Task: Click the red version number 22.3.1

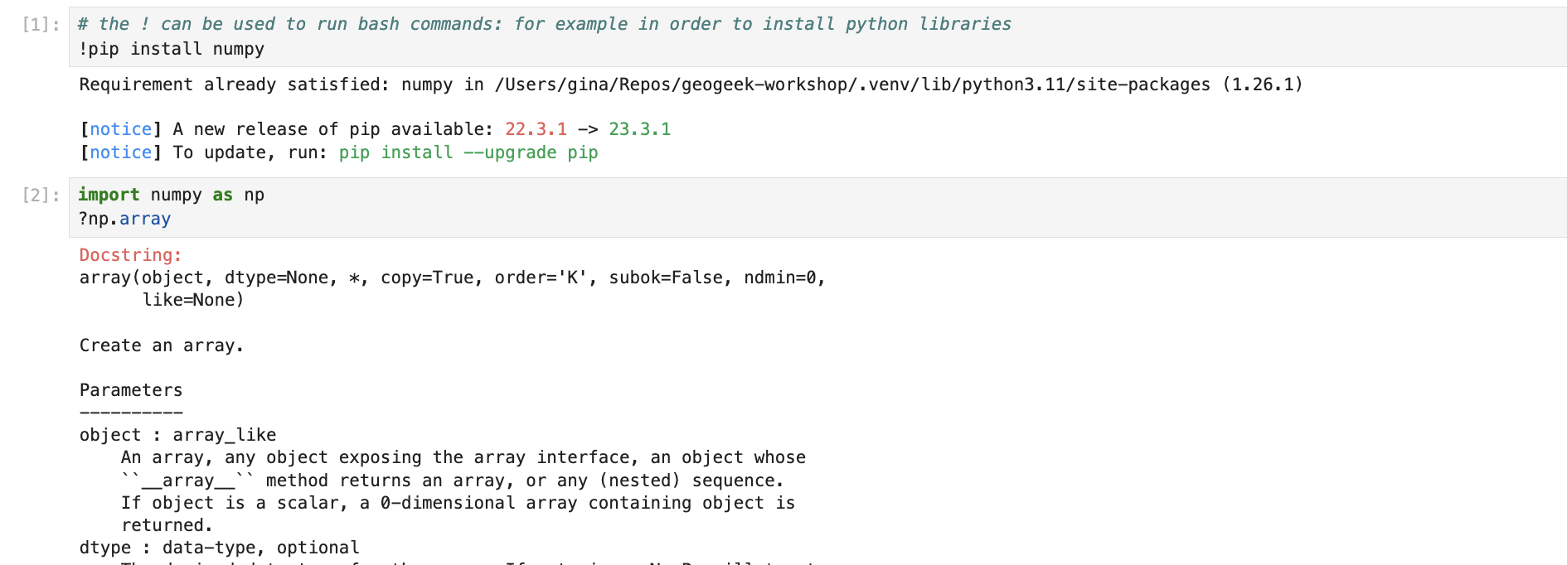Action: 536,130
